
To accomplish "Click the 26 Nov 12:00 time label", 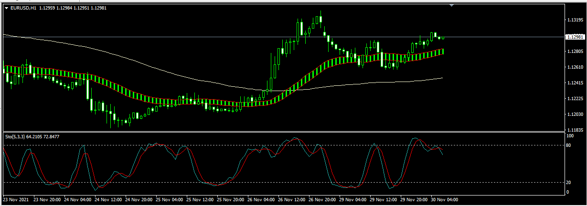I will coord(291,200).
